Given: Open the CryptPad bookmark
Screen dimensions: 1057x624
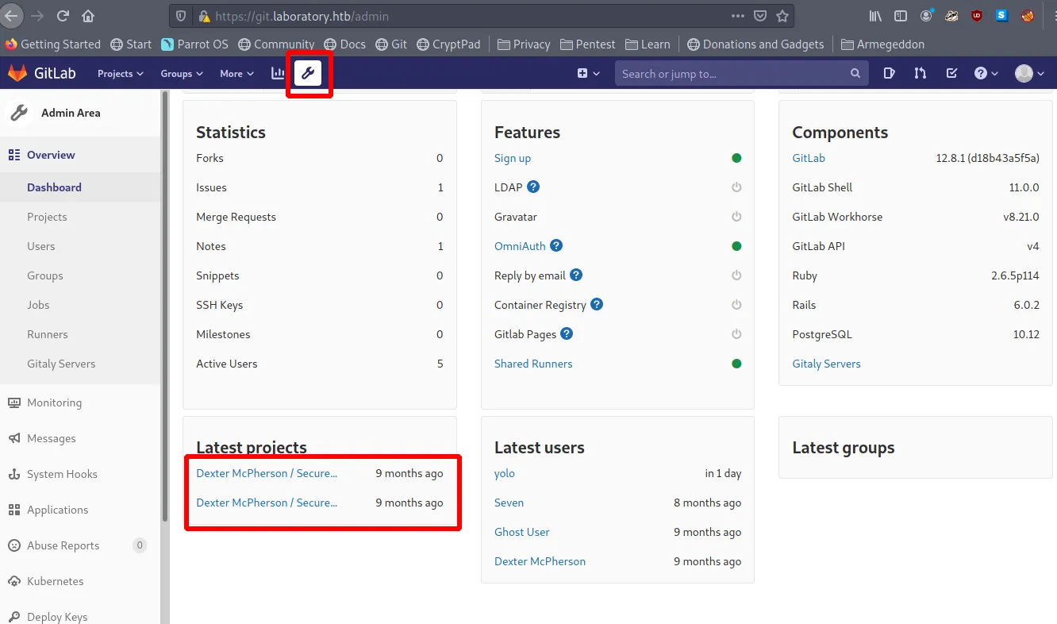Looking at the screenshot, I should pyautogui.click(x=448, y=44).
